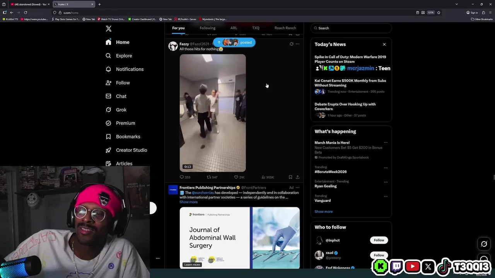The height and width of the screenshot is (278, 495).
Task: Open a new browser tab
Action: (x=99, y=4)
